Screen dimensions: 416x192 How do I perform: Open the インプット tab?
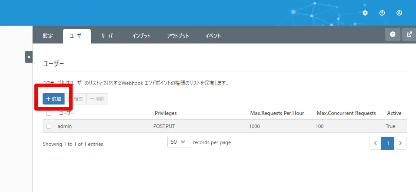tap(141, 36)
